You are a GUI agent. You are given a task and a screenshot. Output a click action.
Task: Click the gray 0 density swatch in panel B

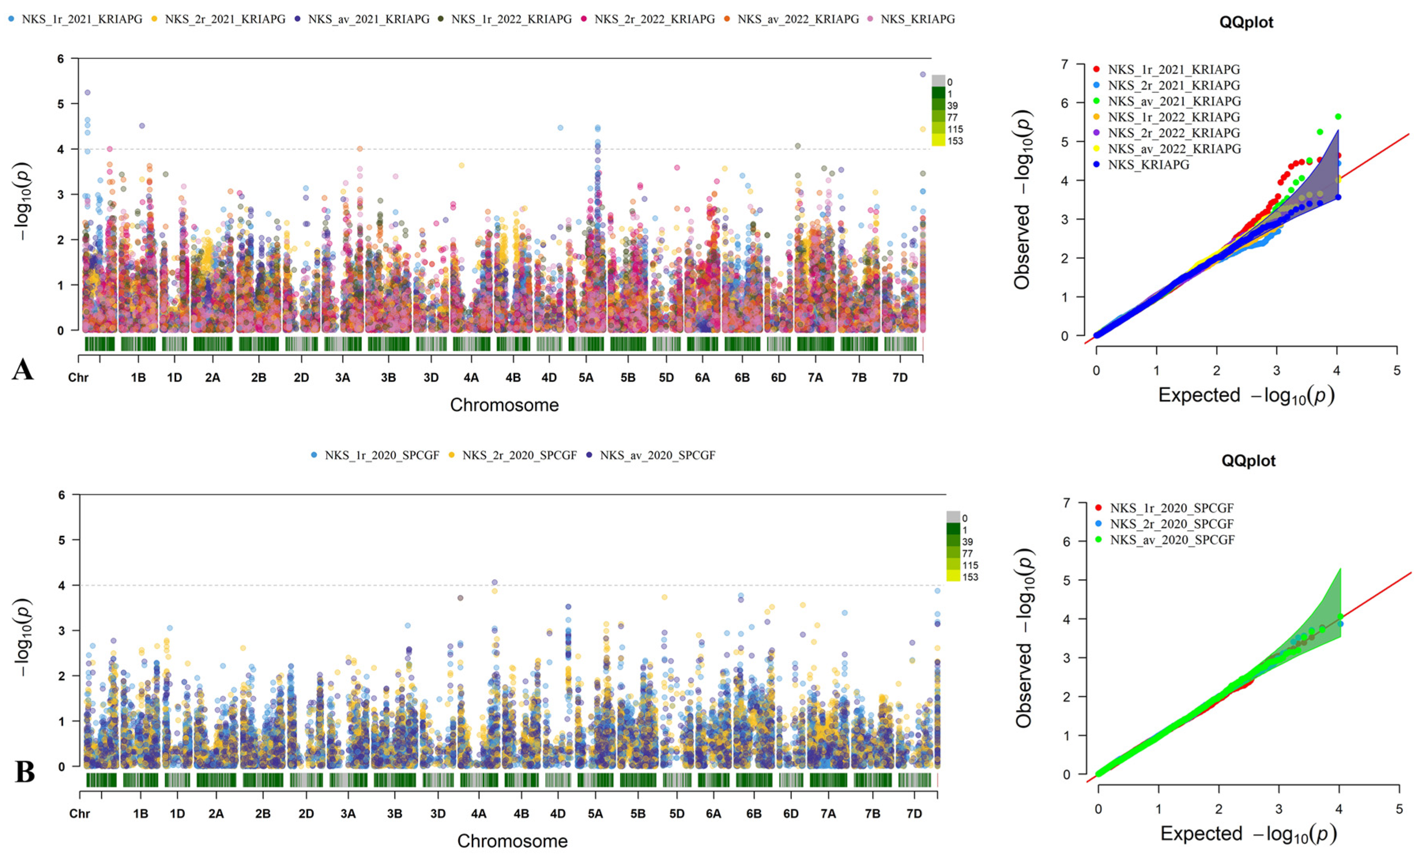pos(953,517)
